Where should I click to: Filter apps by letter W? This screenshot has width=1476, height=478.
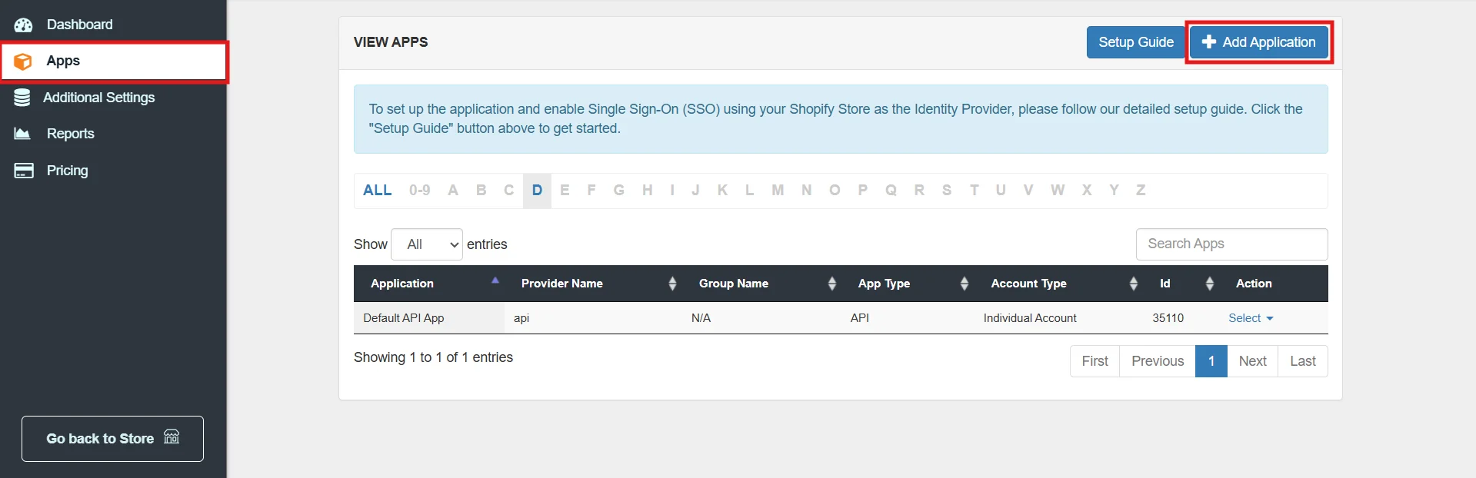click(1058, 191)
